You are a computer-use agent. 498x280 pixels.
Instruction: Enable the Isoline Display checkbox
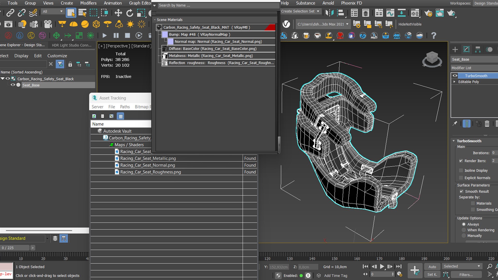pyautogui.click(x=461, y=170)
